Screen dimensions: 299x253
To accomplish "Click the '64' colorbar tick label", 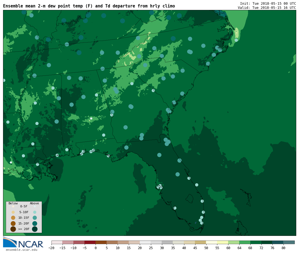I will (239, 248).
